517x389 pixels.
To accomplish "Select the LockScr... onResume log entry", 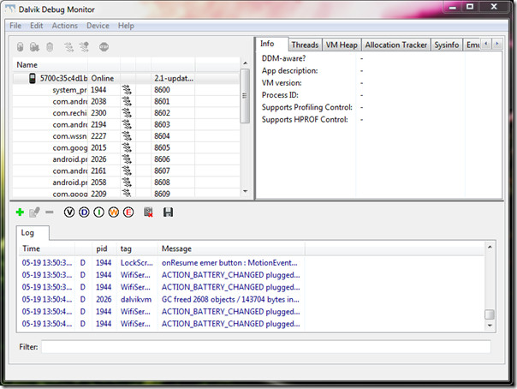I will 252,263.
